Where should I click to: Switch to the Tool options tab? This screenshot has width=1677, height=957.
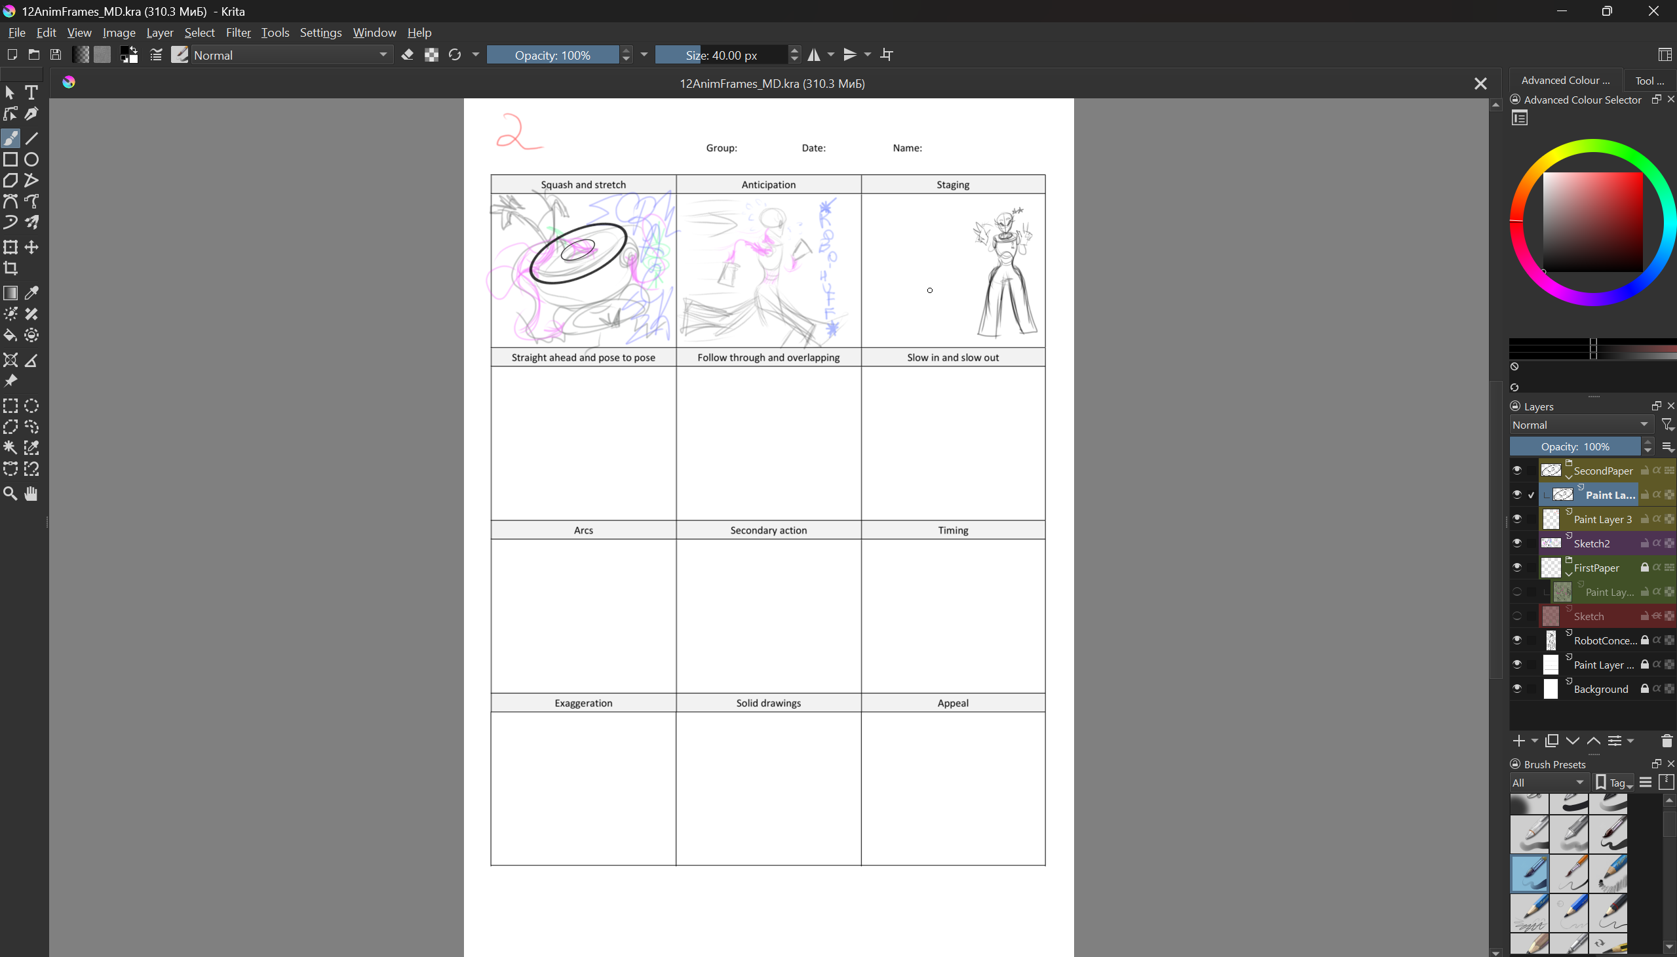point(1649,80)
